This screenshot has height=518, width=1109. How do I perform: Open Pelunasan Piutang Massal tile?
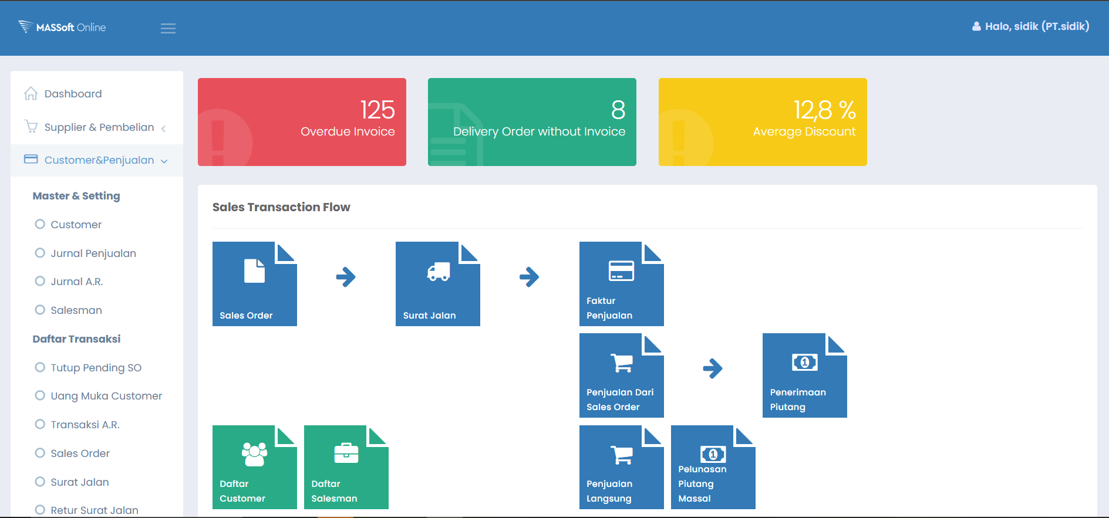point(713,468)
